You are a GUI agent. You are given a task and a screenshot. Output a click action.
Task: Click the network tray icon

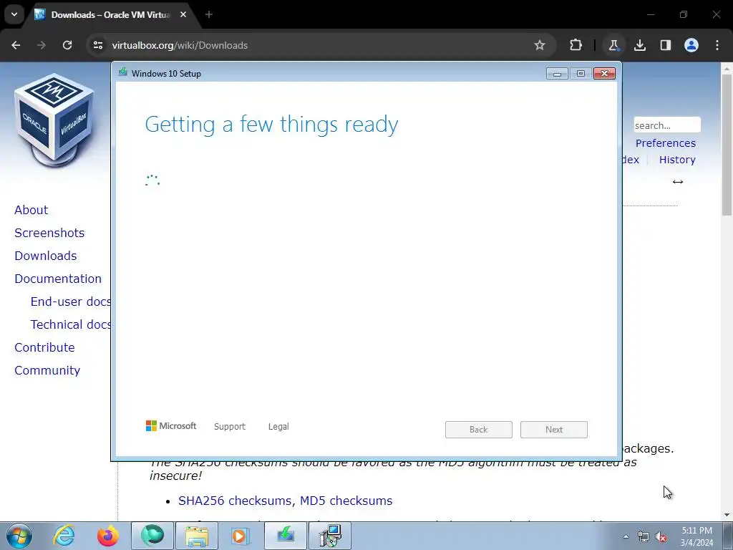[x=644, y=537]
